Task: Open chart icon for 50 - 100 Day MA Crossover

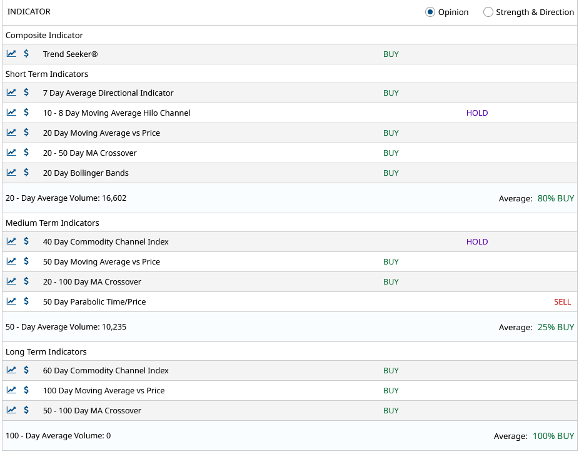Action: 11,410
